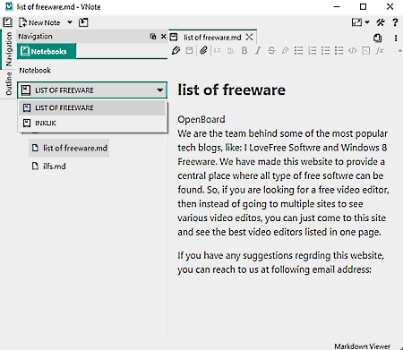Image resolution: width=403 pixels, height=350 pixels.
Task: Open the attachments paperclip icon
Action: click(203, 50)
